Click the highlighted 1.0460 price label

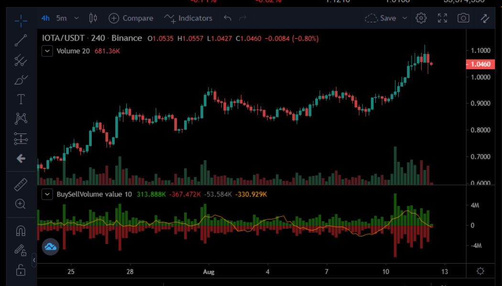point(480,64)
